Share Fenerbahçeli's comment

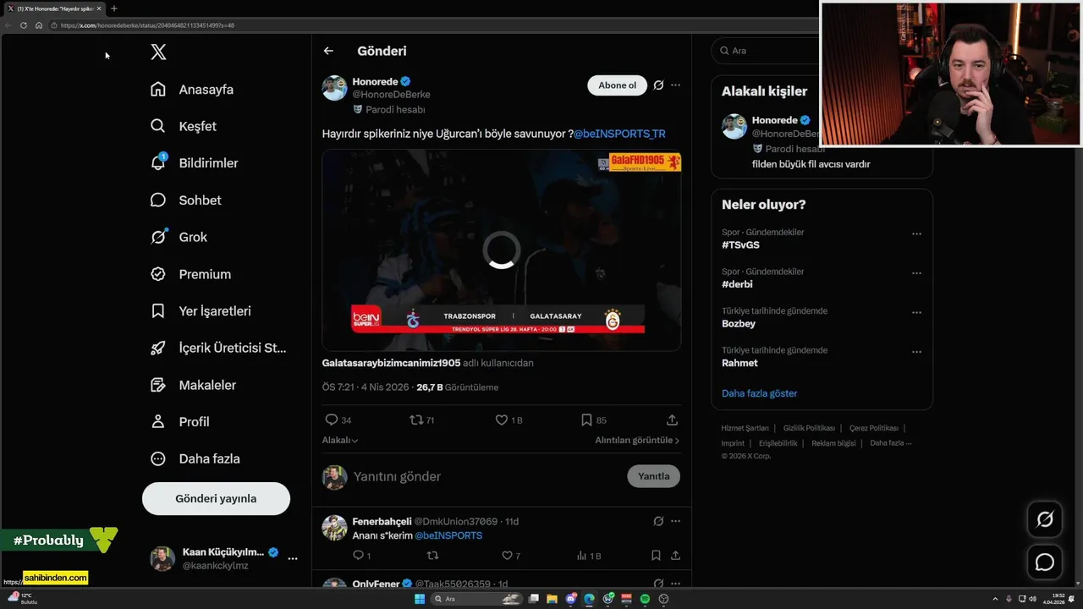click(x=675, y=556)
